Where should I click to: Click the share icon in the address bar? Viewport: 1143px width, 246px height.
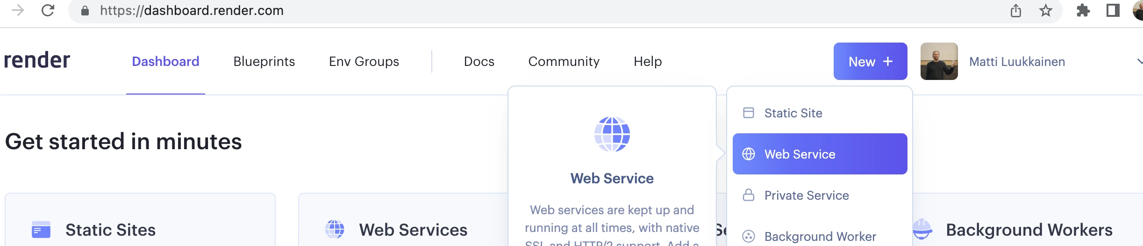click(1016, 10)
